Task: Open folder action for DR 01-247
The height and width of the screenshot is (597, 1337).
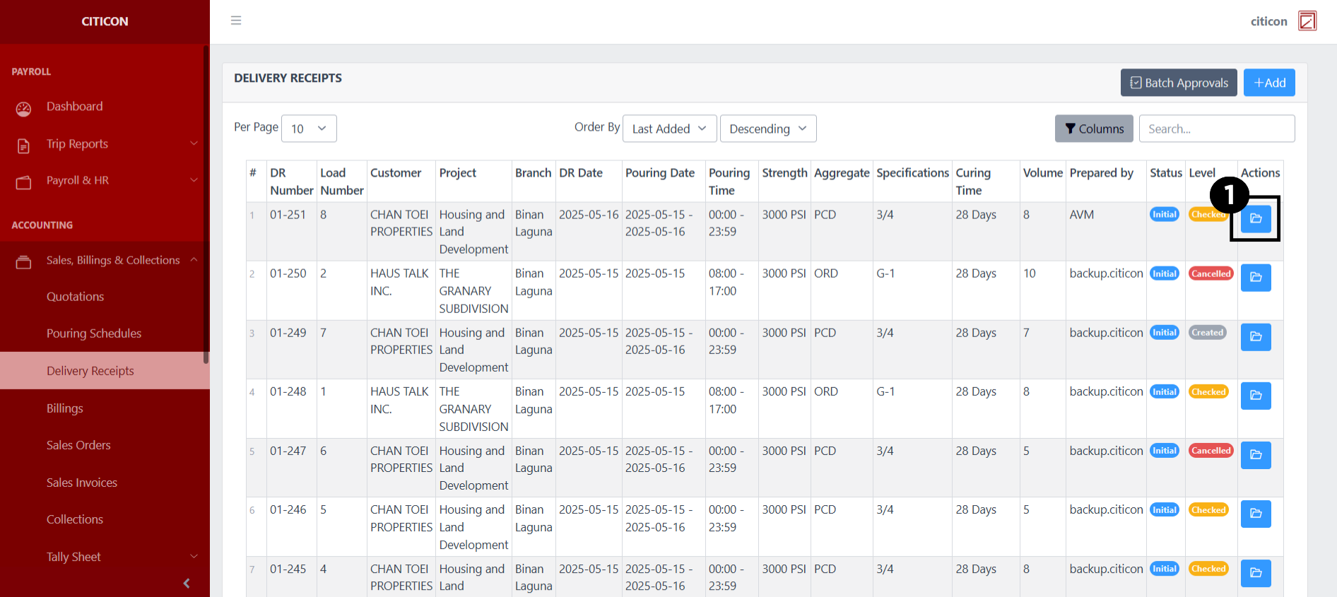Action: click(1256, 455)
